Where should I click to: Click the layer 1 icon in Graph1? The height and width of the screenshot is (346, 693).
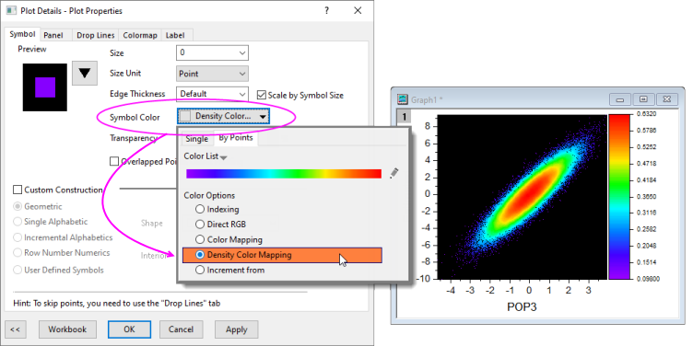tap(404, 117)
